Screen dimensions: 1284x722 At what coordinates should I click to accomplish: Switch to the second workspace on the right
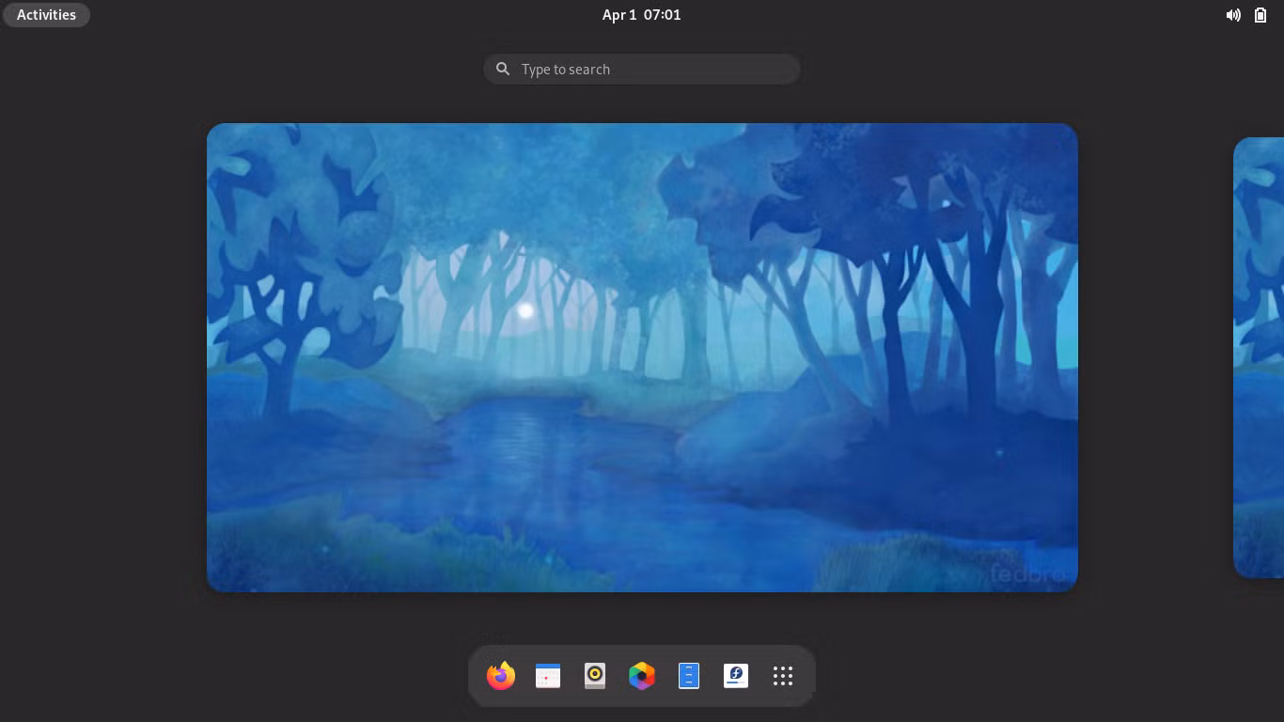click(1259, 357)
